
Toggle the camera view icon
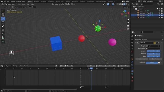(x=128, y=26)
